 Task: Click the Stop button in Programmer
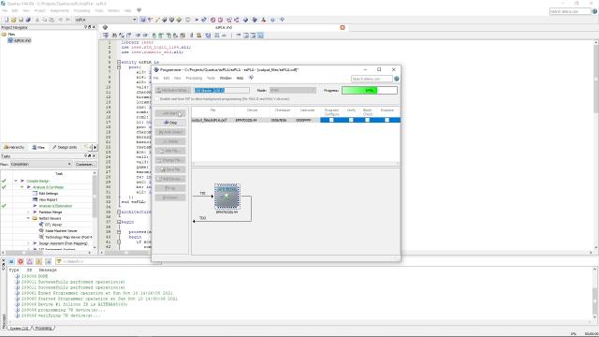click(x=170, y=123)
